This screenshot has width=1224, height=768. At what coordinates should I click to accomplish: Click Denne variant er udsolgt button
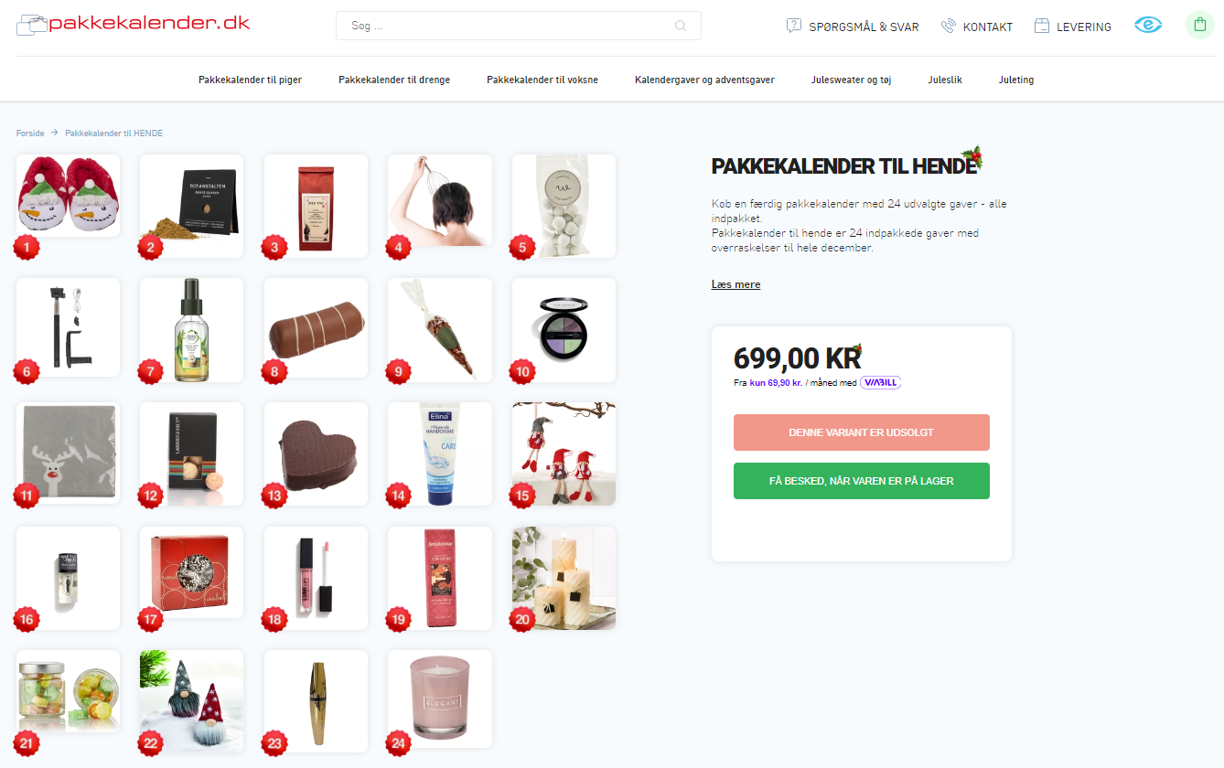pyautogui.click(x=862, y=432)
